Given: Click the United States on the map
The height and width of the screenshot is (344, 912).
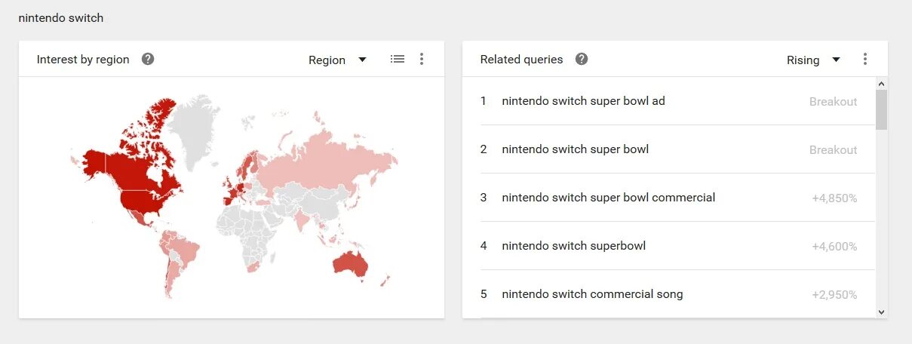Looking at the screenshot, I should tap(143, 201).
